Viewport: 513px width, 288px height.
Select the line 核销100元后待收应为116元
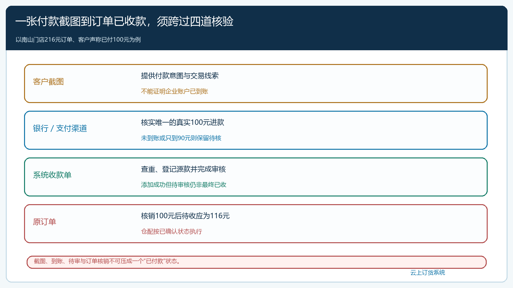point(185,216)
